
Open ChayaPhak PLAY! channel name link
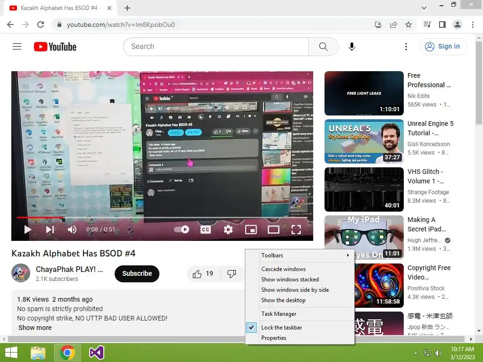point(69,269)
